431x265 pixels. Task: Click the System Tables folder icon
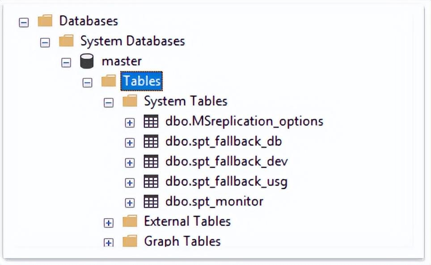click(130, 101)
